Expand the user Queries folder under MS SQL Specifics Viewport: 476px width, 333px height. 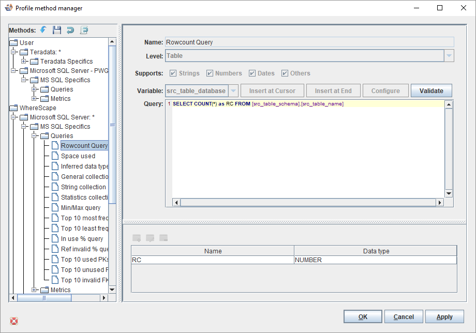[x=34, y=89]
